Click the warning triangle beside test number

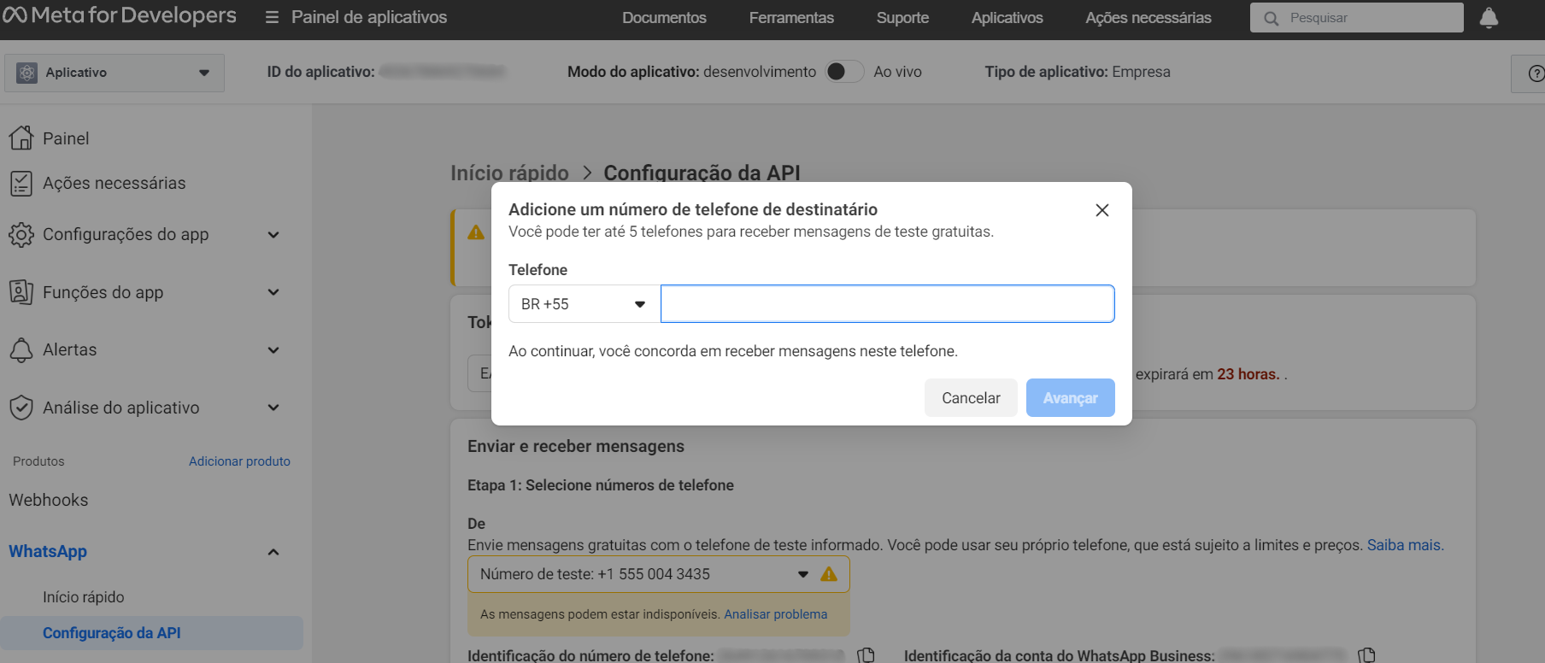click(x=829, y=574)
